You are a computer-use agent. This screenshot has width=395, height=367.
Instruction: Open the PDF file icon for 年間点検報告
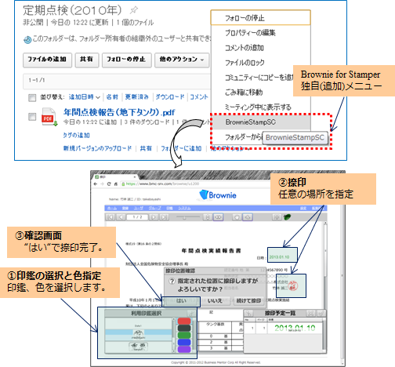tap(49, 117)
